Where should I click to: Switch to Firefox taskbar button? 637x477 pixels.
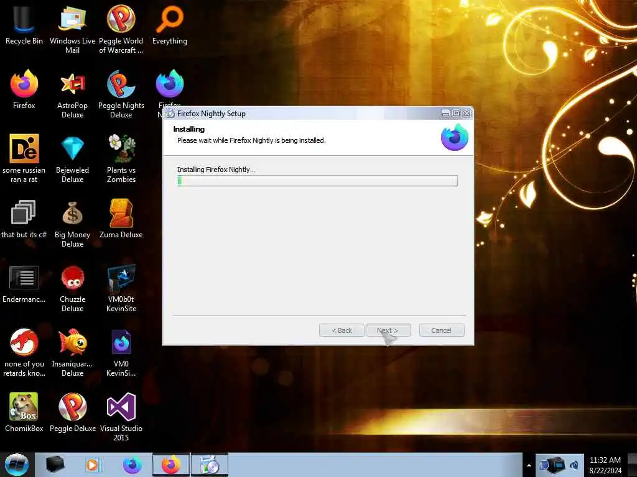point(171,465)
